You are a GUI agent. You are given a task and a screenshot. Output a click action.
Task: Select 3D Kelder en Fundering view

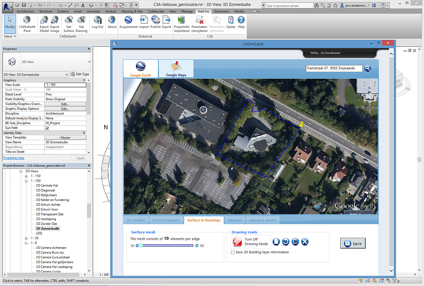coord(52,200)
